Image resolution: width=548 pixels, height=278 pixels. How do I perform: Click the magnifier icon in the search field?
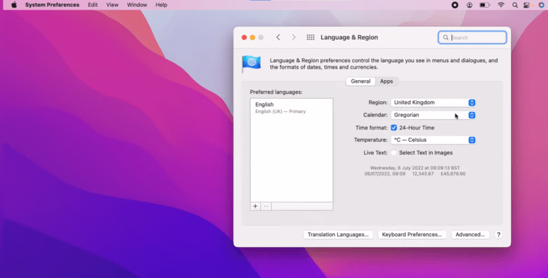446,38
